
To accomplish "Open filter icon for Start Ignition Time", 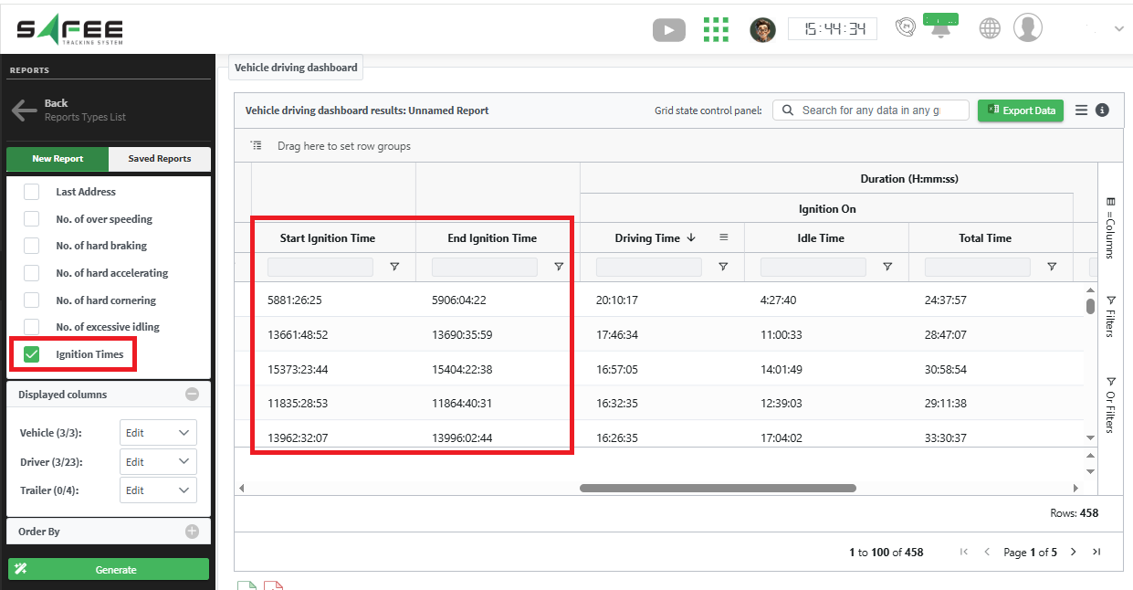I will click(x=394, y=267).
